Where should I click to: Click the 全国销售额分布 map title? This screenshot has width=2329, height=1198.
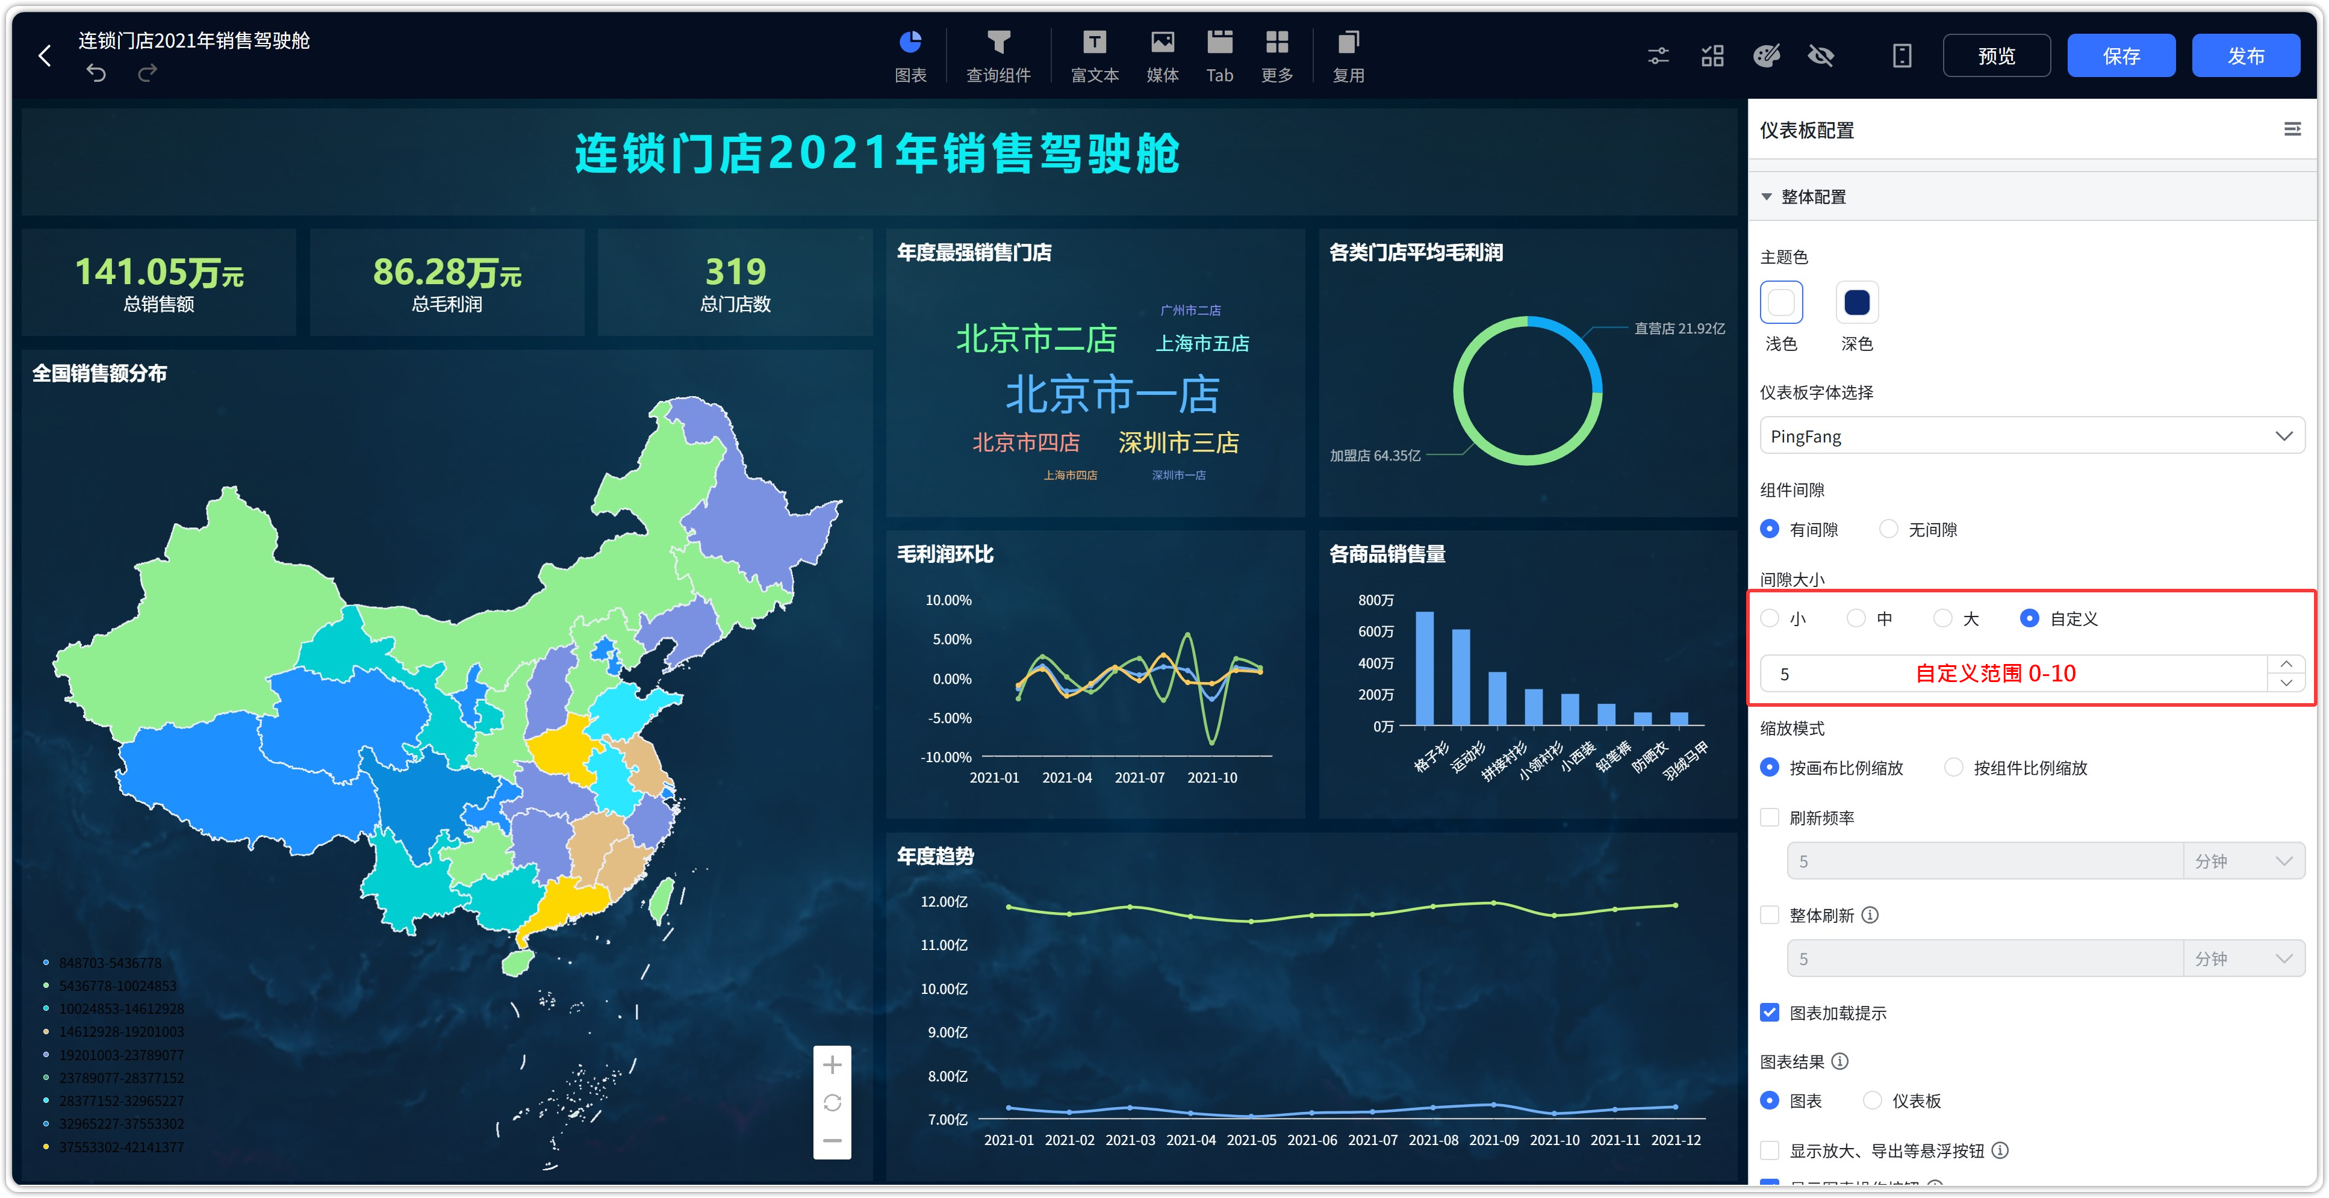pos(99,373)
